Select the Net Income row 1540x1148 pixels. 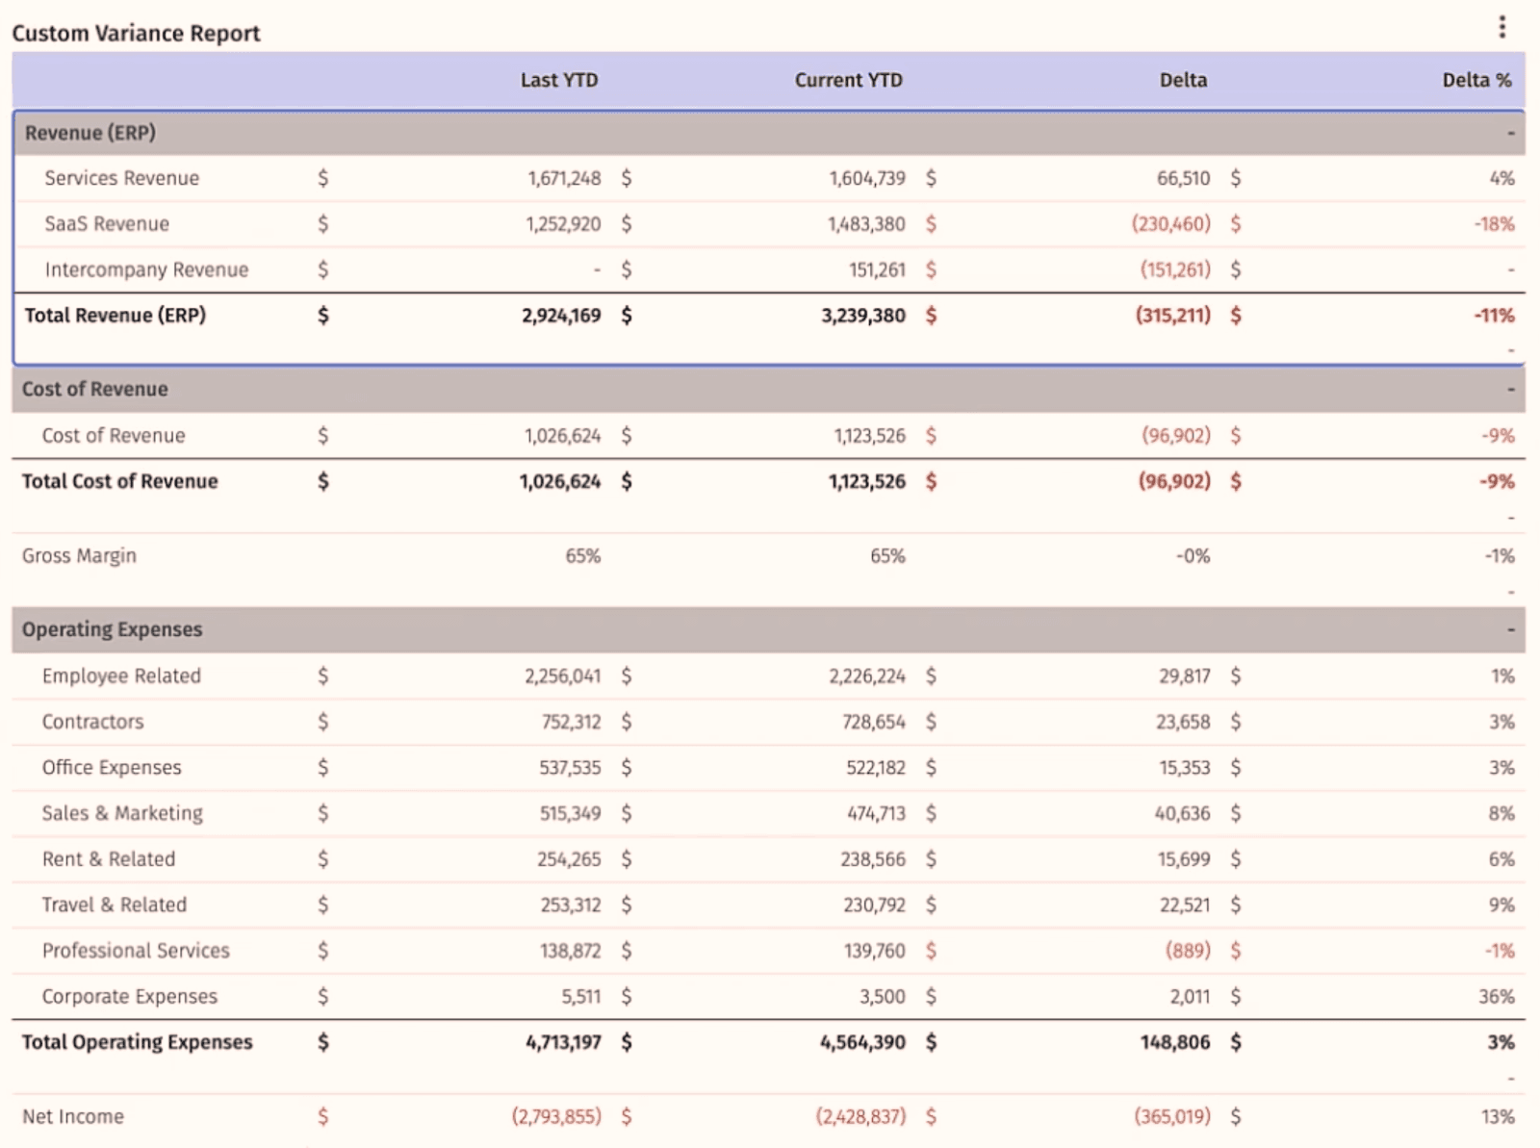click(72, 1116)
